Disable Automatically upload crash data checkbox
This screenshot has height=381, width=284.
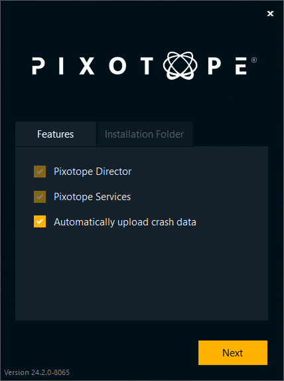click(40, 221)
